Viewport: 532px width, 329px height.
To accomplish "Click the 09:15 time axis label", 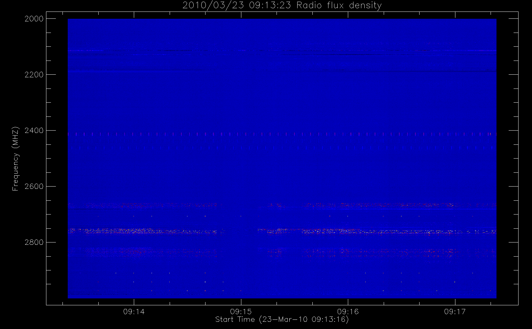I will pos(241,312).
